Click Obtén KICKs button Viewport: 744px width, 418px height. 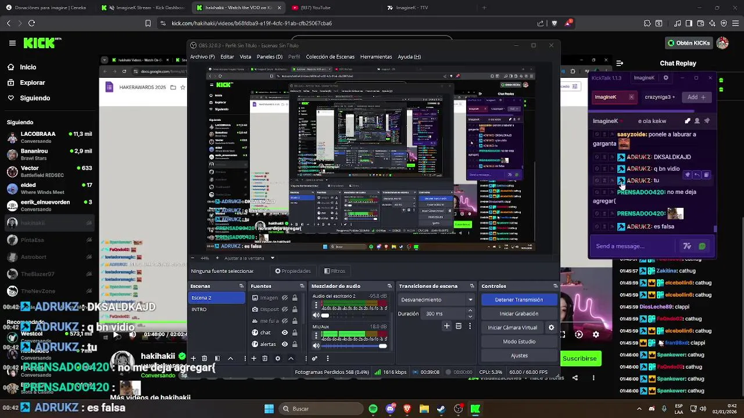(689, 43)
